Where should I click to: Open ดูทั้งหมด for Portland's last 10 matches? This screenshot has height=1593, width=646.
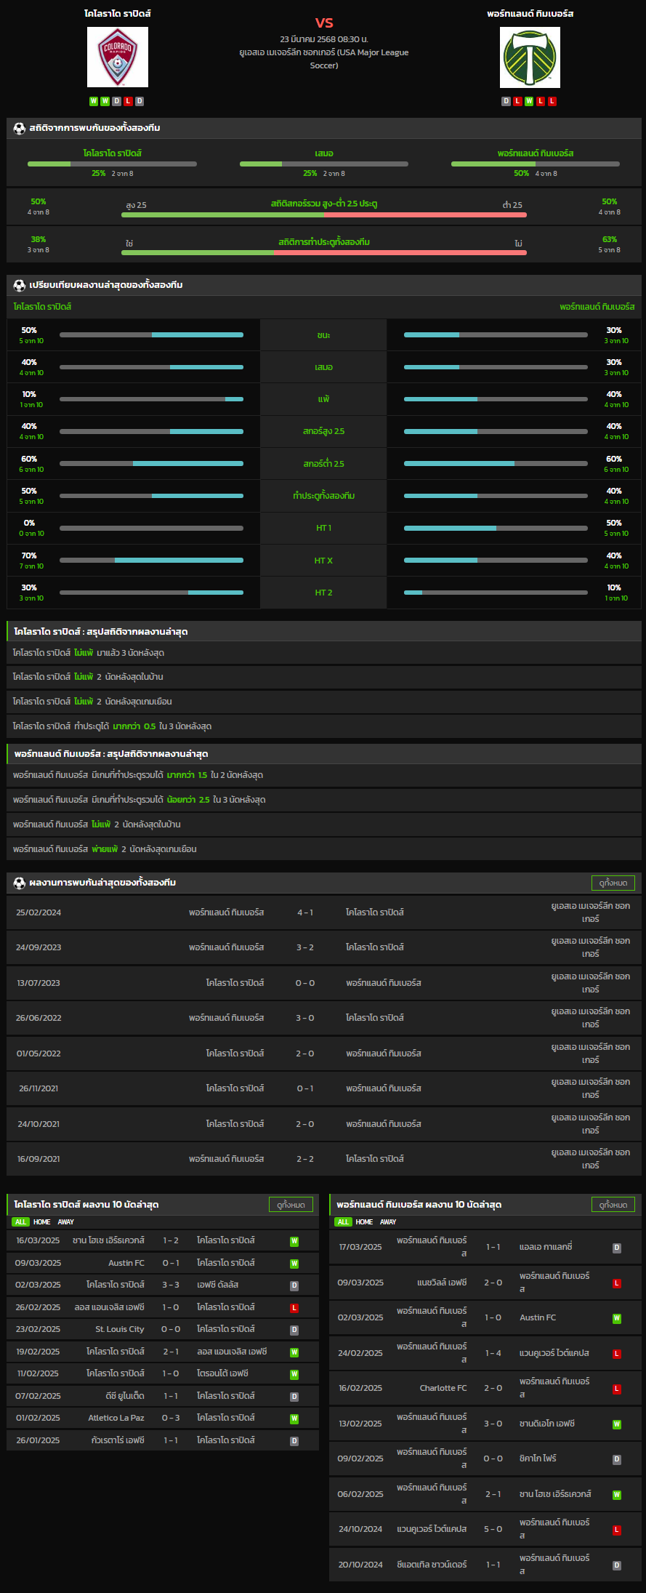613,1205
